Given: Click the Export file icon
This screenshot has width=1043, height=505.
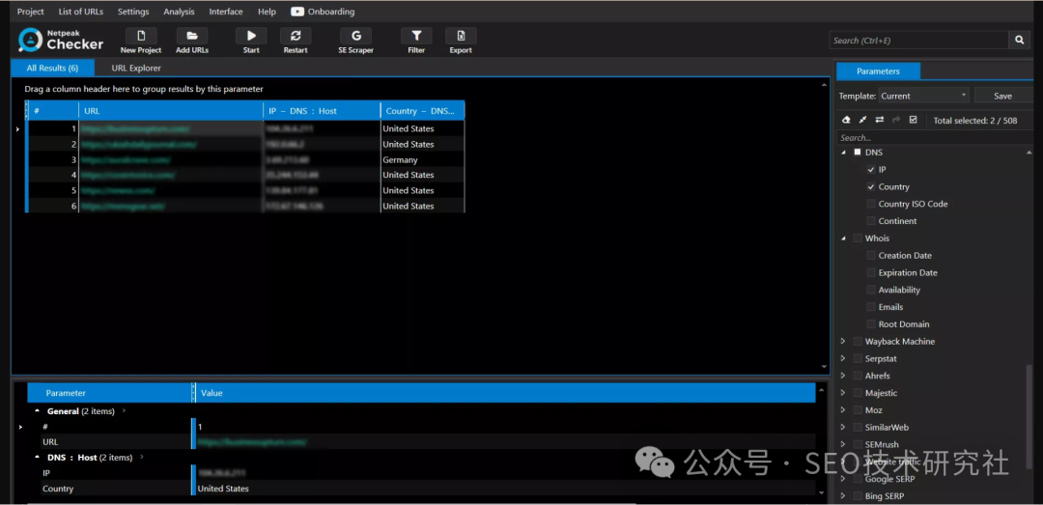Looking at the screenshot, I should pyautogui.click(x=461, y=37).
